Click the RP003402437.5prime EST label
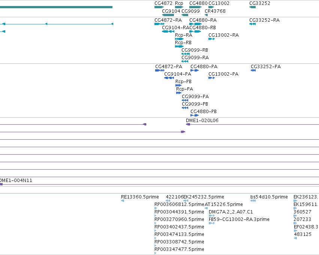This screenshot has height=255, width=319. (180, 227)
